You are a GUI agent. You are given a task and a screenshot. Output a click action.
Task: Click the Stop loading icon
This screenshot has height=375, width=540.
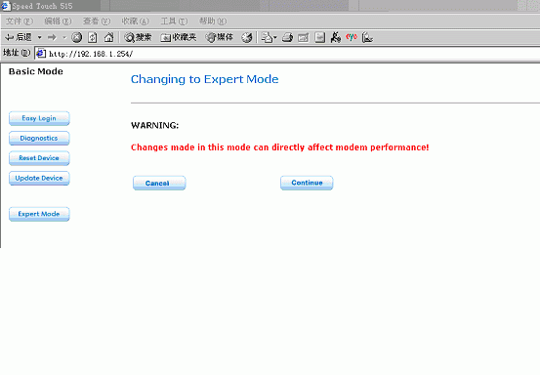[x=76, y=37]
